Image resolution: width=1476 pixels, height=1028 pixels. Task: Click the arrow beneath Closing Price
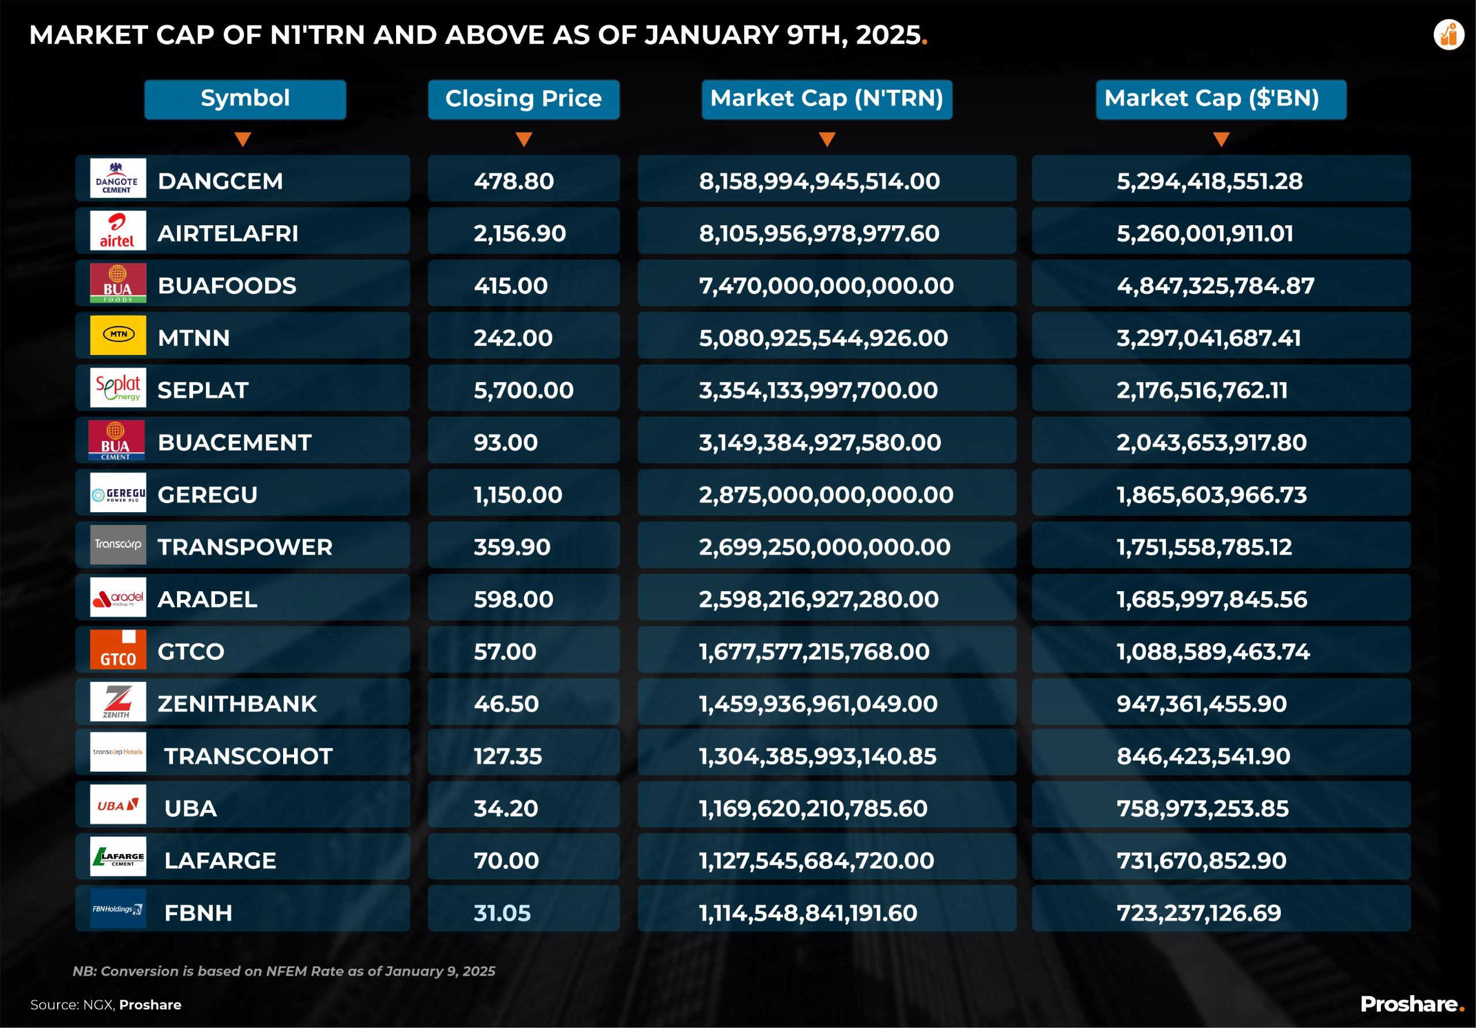click(524, 139)
